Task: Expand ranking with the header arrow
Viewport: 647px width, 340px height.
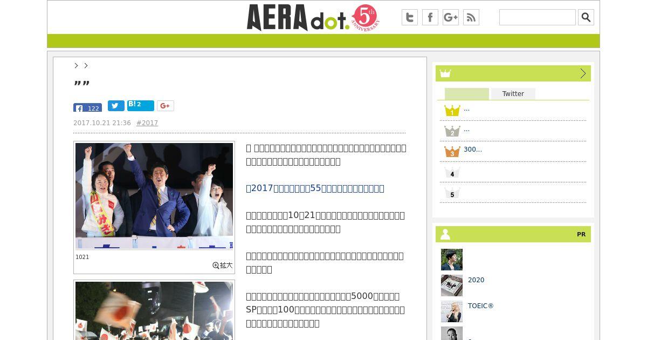Action: tap(583, 73)
